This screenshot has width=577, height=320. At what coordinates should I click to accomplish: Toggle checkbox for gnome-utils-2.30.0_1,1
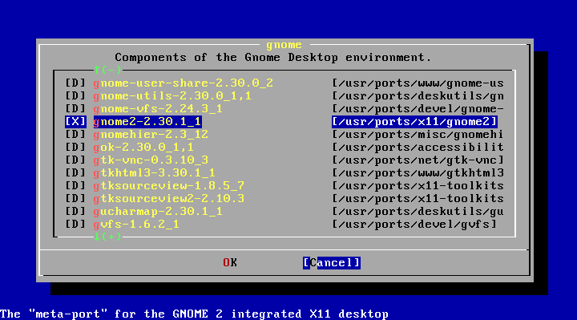tap(75, 96)
